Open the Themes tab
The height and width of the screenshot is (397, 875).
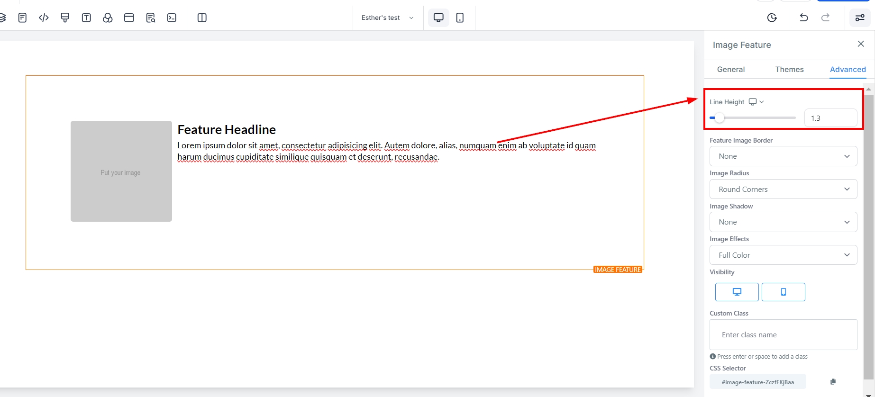[x=789, y=69]
